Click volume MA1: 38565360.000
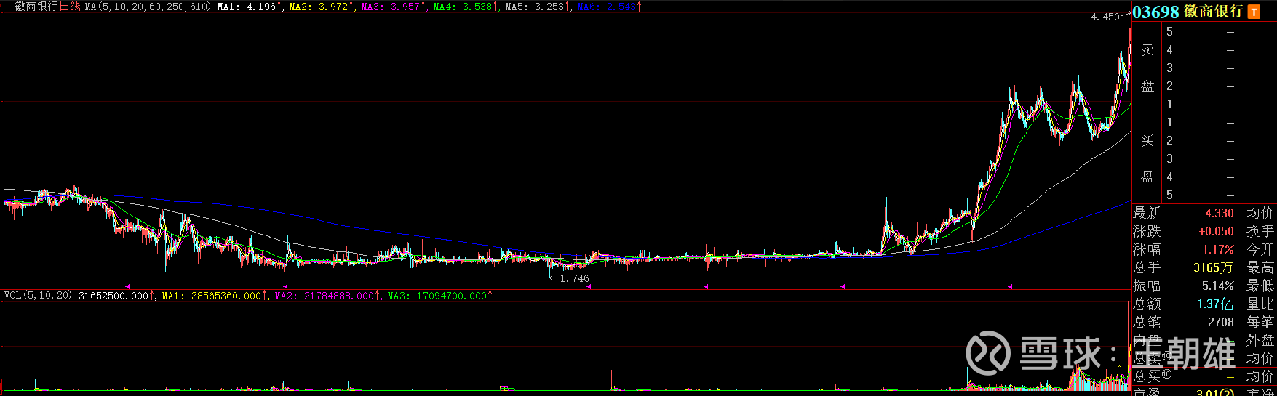The width and height of the screenshot is (1277, 396). [x=214, y=296]
